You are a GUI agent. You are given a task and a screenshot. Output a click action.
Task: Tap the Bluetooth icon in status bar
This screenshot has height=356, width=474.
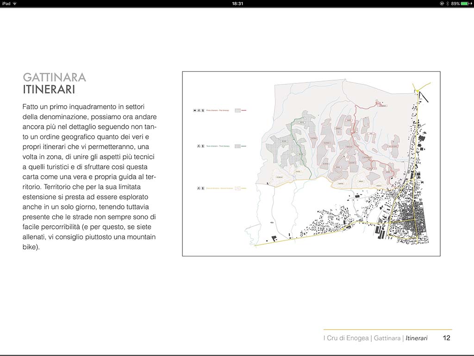(447, 3)
